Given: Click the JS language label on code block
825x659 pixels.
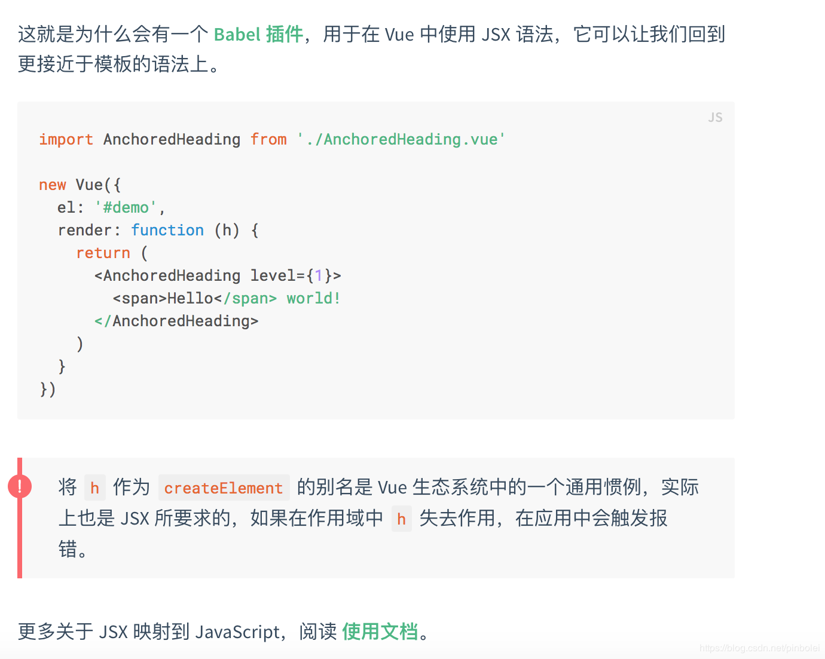Looking at the screenshot, I should coord(715,118).
